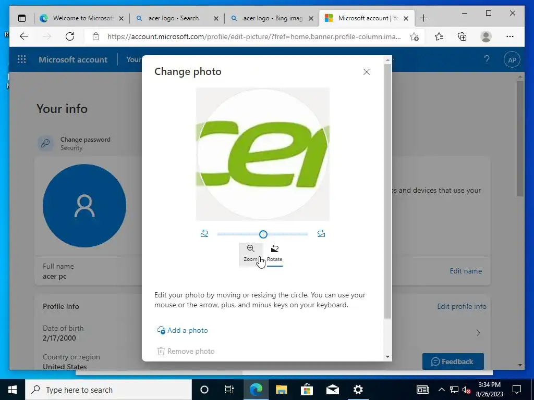Show hidden system tray icons
534x400 pixels.
441,390
